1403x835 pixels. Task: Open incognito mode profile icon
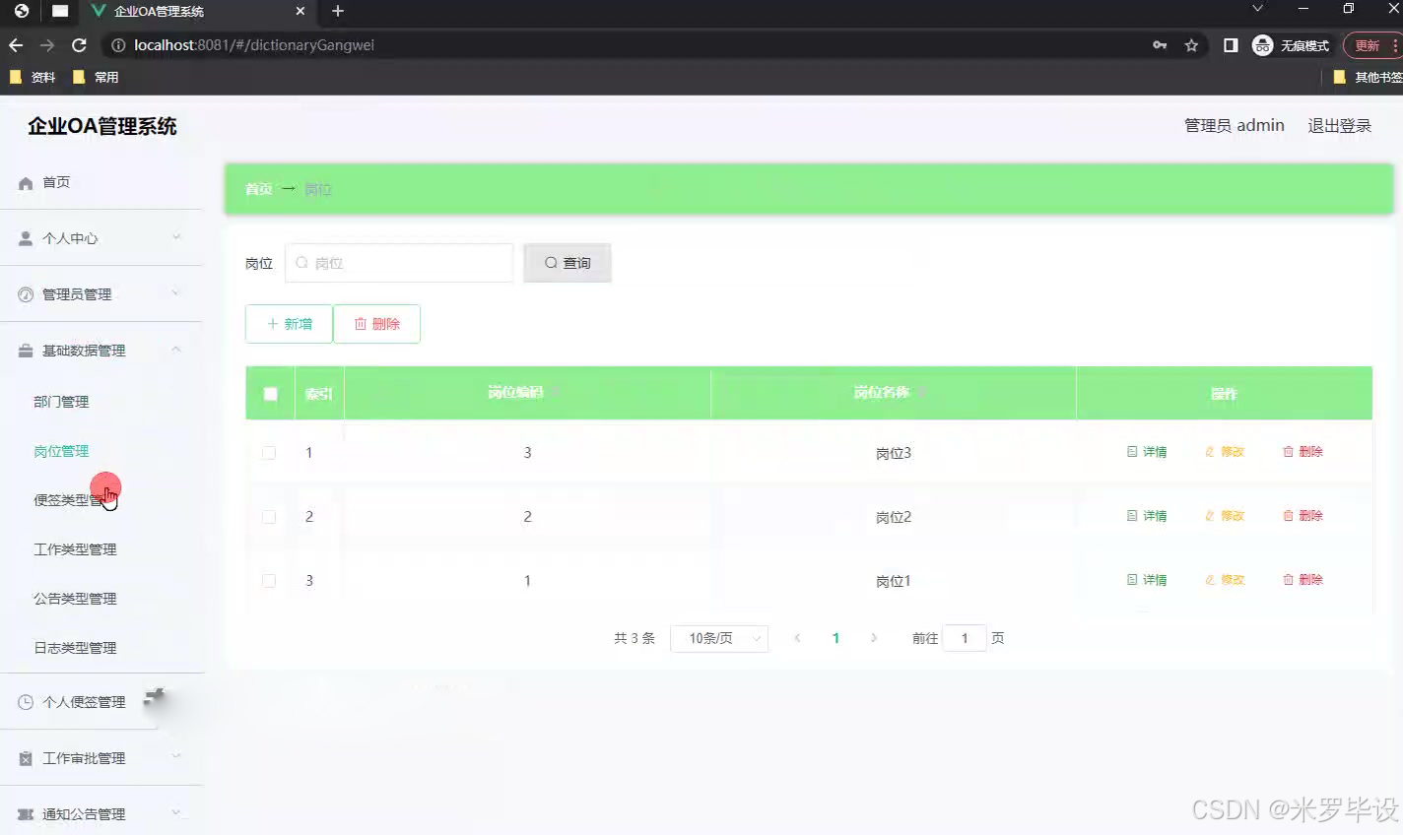1262,45
